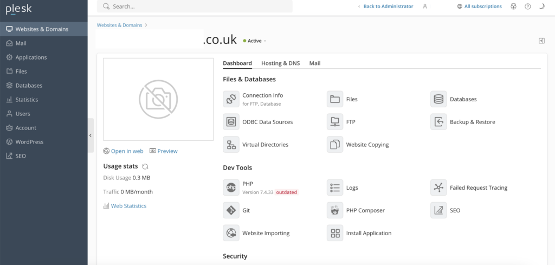Open PHP settings icon
Screen dimensions: 555x265
click(x=231, y=188)
